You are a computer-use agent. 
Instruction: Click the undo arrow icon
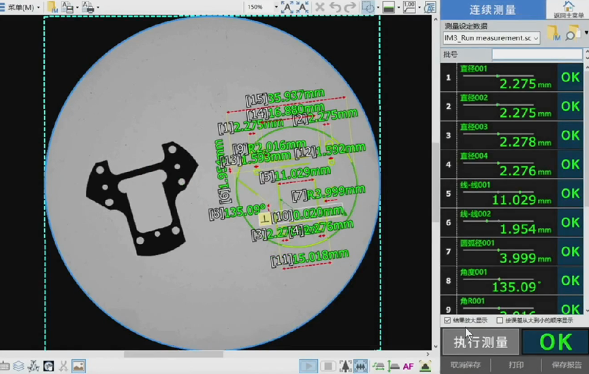(x=334, y=7)
